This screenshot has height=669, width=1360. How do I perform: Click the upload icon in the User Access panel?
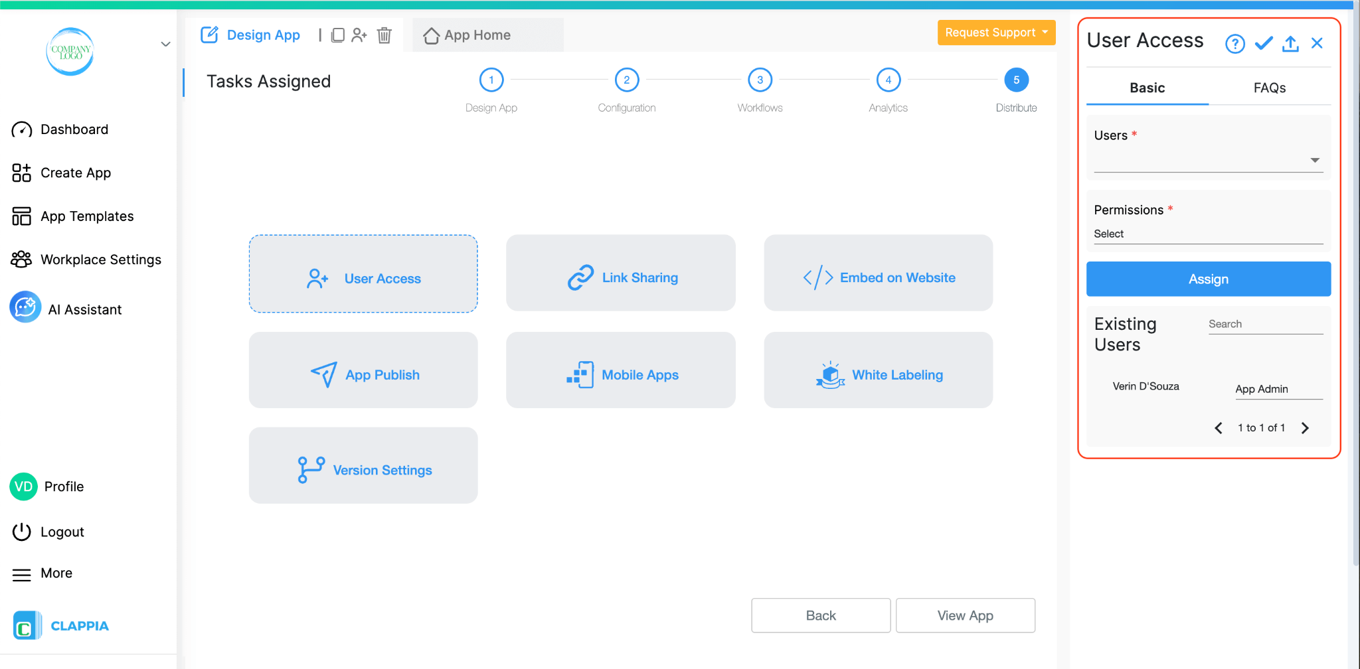[x=1290, y=42]
